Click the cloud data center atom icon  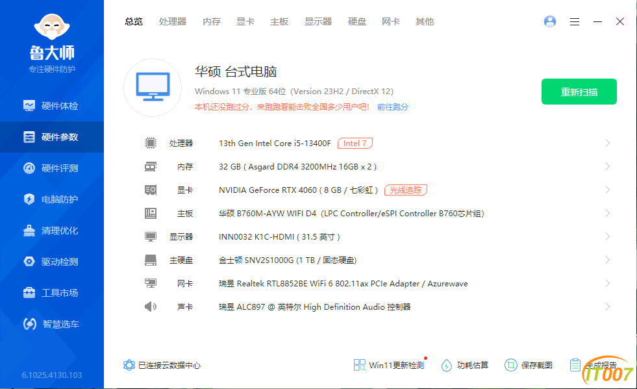(x=129, y=365)
